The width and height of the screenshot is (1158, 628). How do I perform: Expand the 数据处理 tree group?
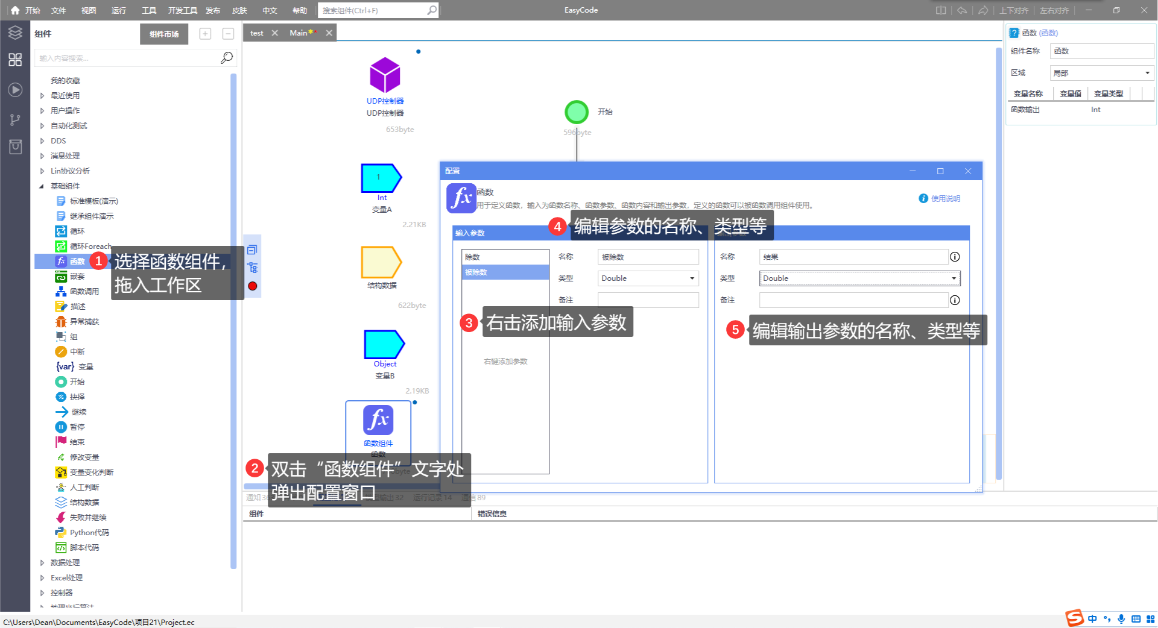point(42,562)
